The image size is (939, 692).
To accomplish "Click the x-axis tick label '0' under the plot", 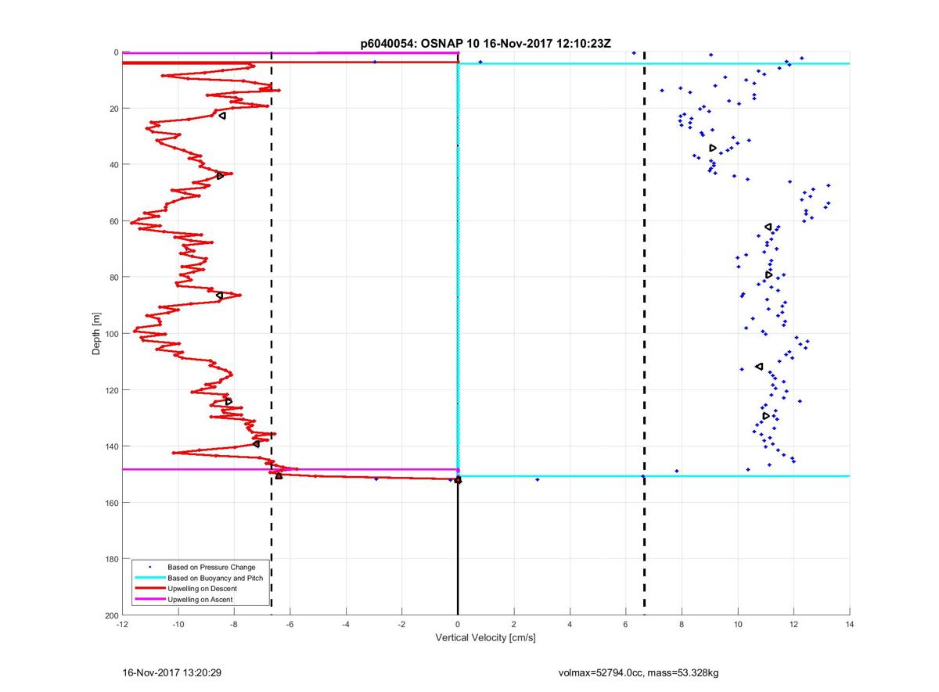I will (458, 624).
